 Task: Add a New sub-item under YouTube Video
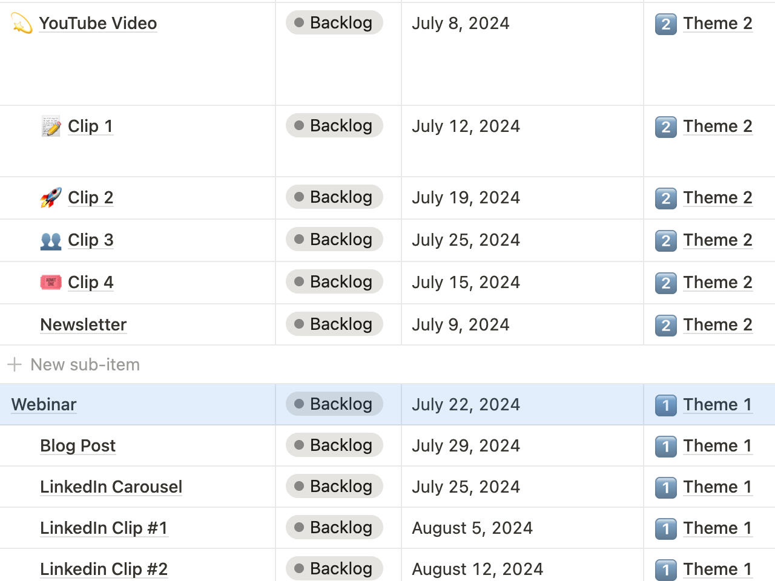pos(85,364)
